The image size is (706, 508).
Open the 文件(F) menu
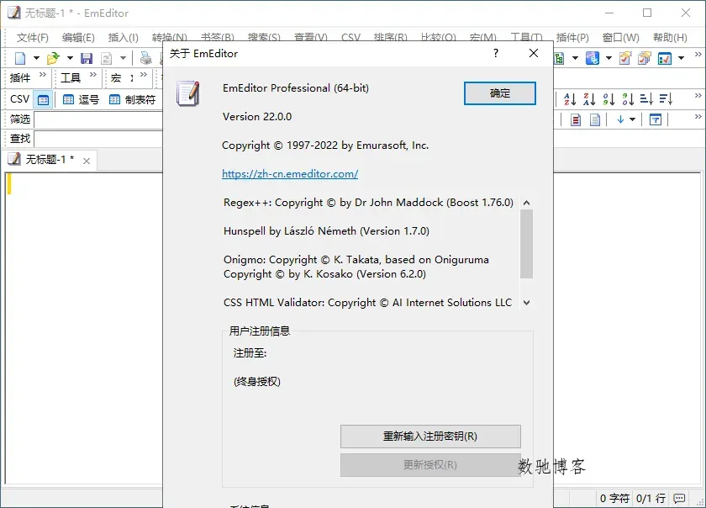tap(33, 37)
